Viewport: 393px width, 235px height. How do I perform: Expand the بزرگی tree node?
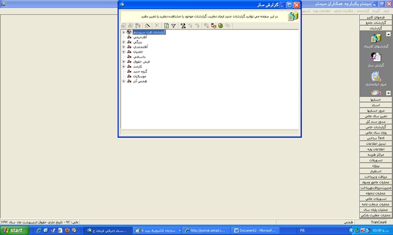(123, 42)
